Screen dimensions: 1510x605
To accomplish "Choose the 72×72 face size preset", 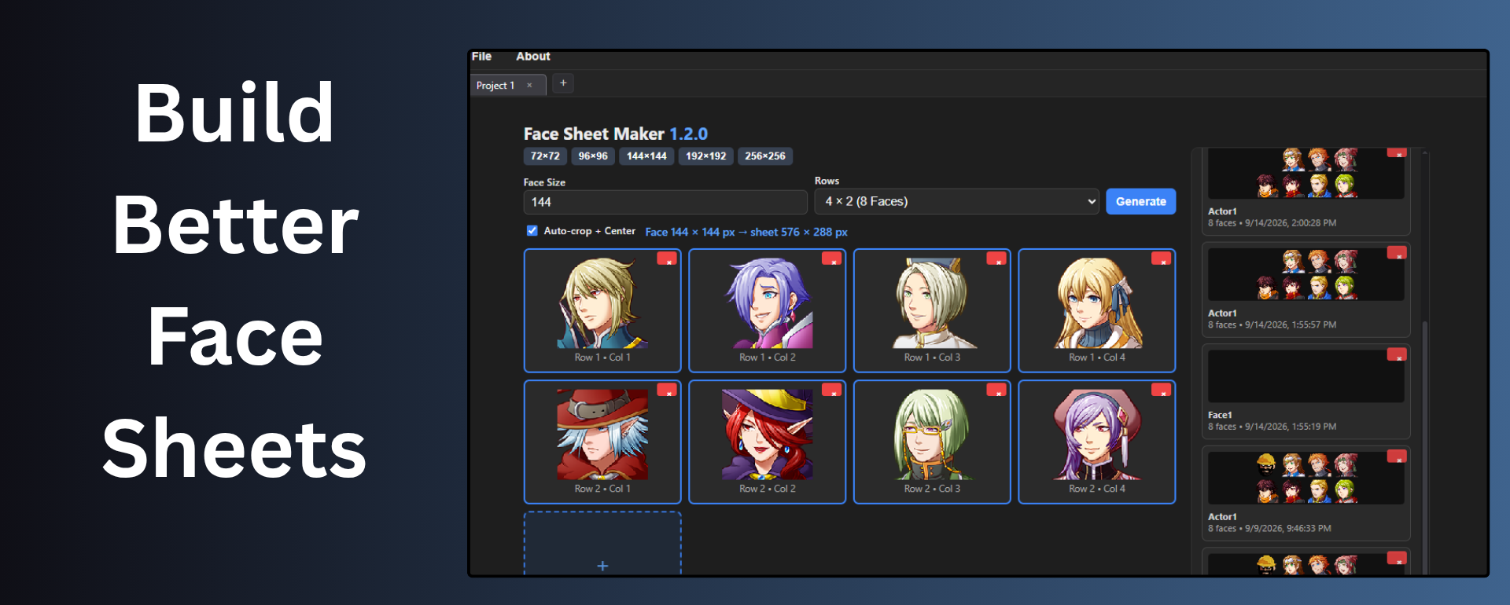I will coord(545,156).
